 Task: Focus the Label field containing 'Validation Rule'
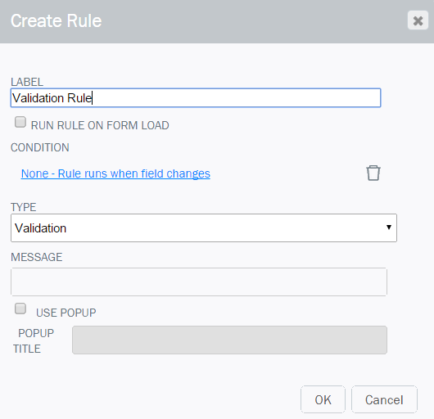196,98
